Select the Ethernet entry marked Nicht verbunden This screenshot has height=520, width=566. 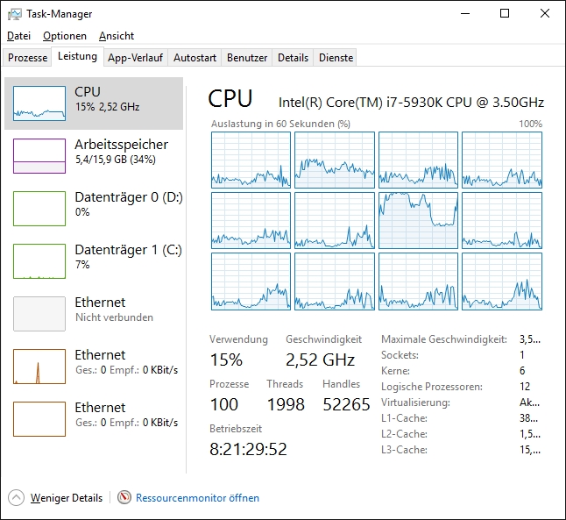coord(114,309)
